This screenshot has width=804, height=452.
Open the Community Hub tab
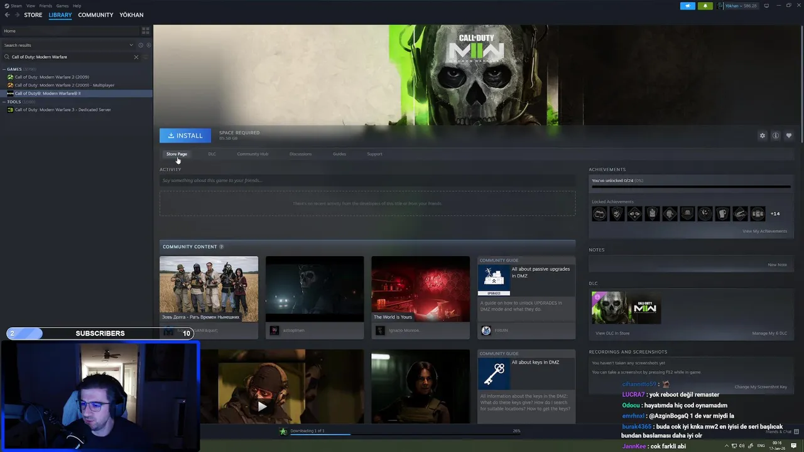(253, 154)
